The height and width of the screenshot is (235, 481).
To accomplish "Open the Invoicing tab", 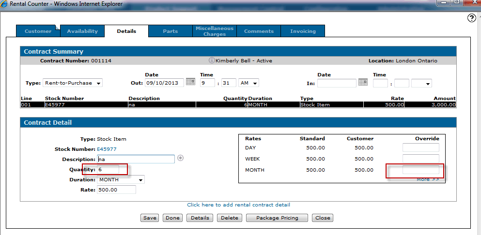I will click(x=303, y=31).
